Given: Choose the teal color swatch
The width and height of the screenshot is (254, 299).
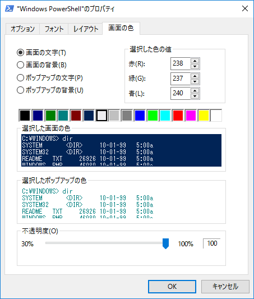Looking at the screenshot, I should (63, 116).
